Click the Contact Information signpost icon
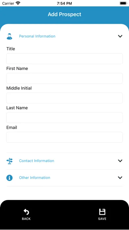Screen dimensions: 129x230 click(x=10, y=161)
